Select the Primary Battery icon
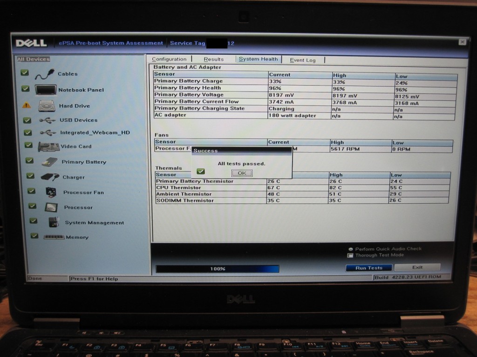The height and width of the screenshot is (357, 477). click(49, 162)
